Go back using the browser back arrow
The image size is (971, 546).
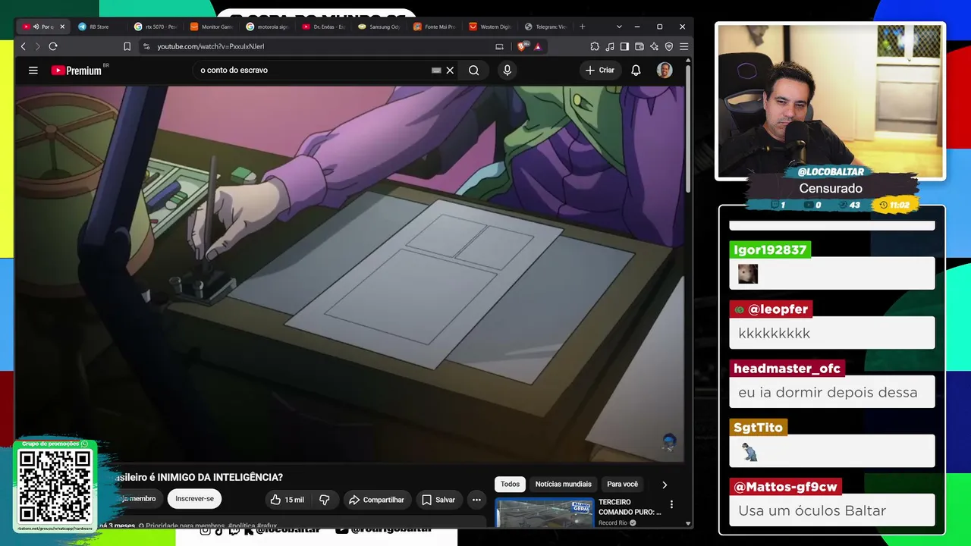24,46
